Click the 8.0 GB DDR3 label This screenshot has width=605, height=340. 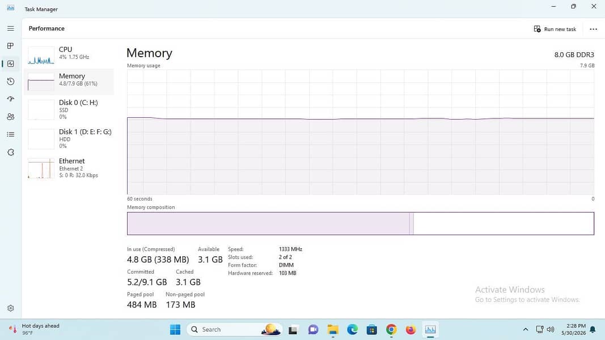[x=574, y=55]
